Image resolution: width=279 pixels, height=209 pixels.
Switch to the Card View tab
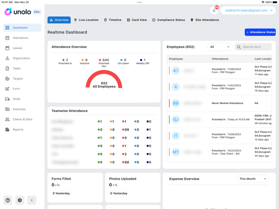click(x=137, y=20)
